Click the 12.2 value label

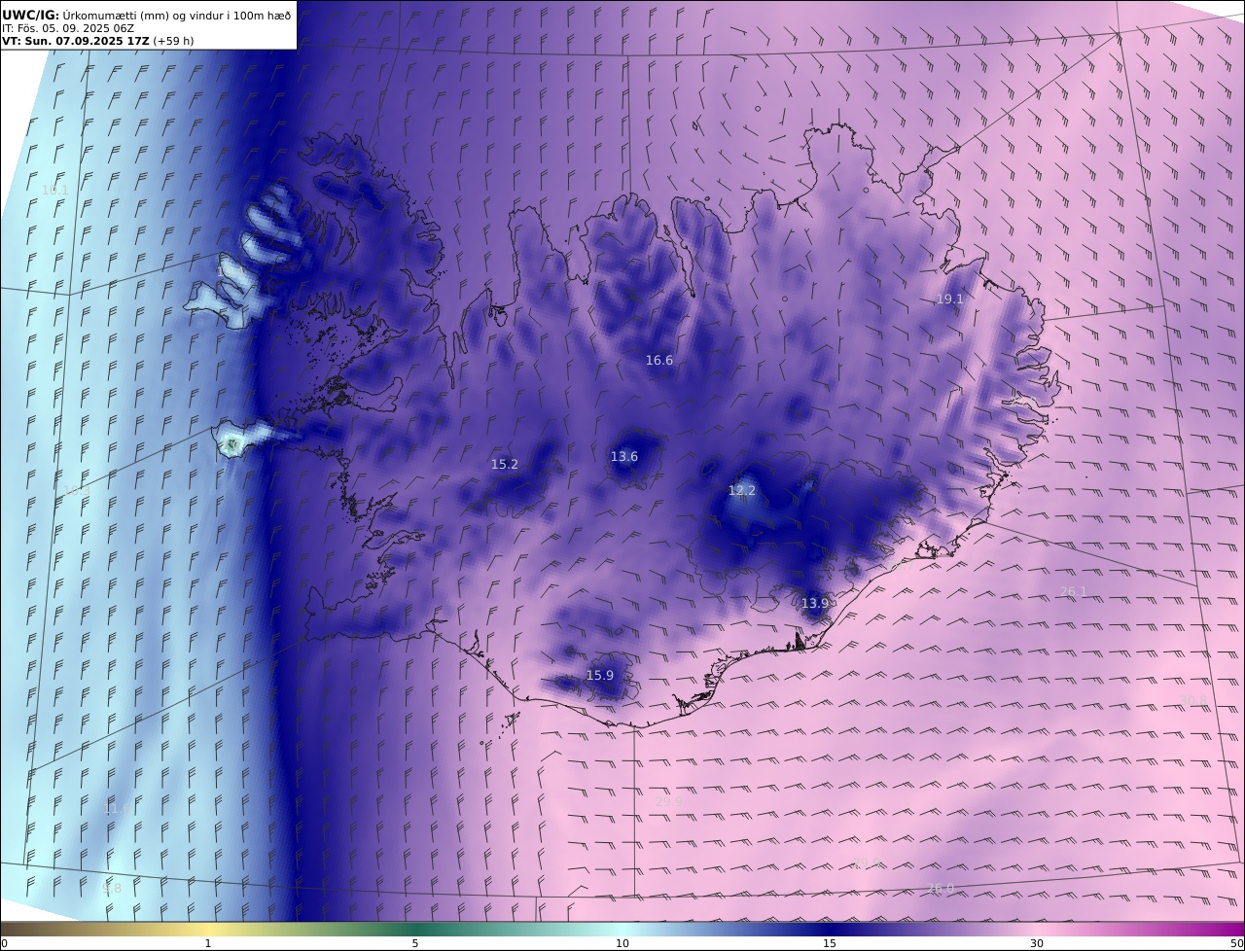pos(742,490)
